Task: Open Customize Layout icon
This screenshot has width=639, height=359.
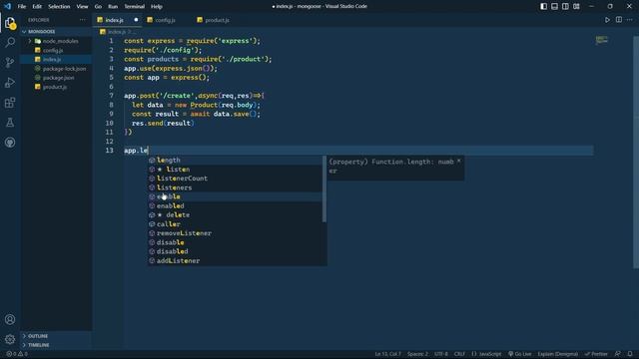Action: 576,7
